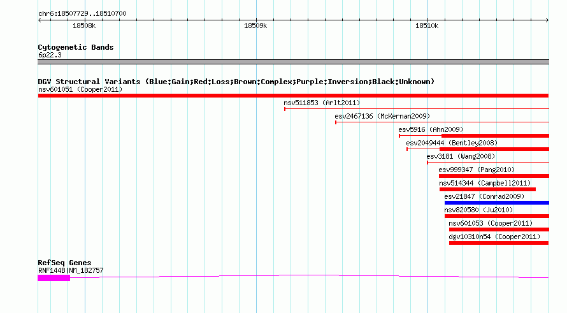Click the thick red esv5916 bar

pyautogui.click(x=496, y=136)
